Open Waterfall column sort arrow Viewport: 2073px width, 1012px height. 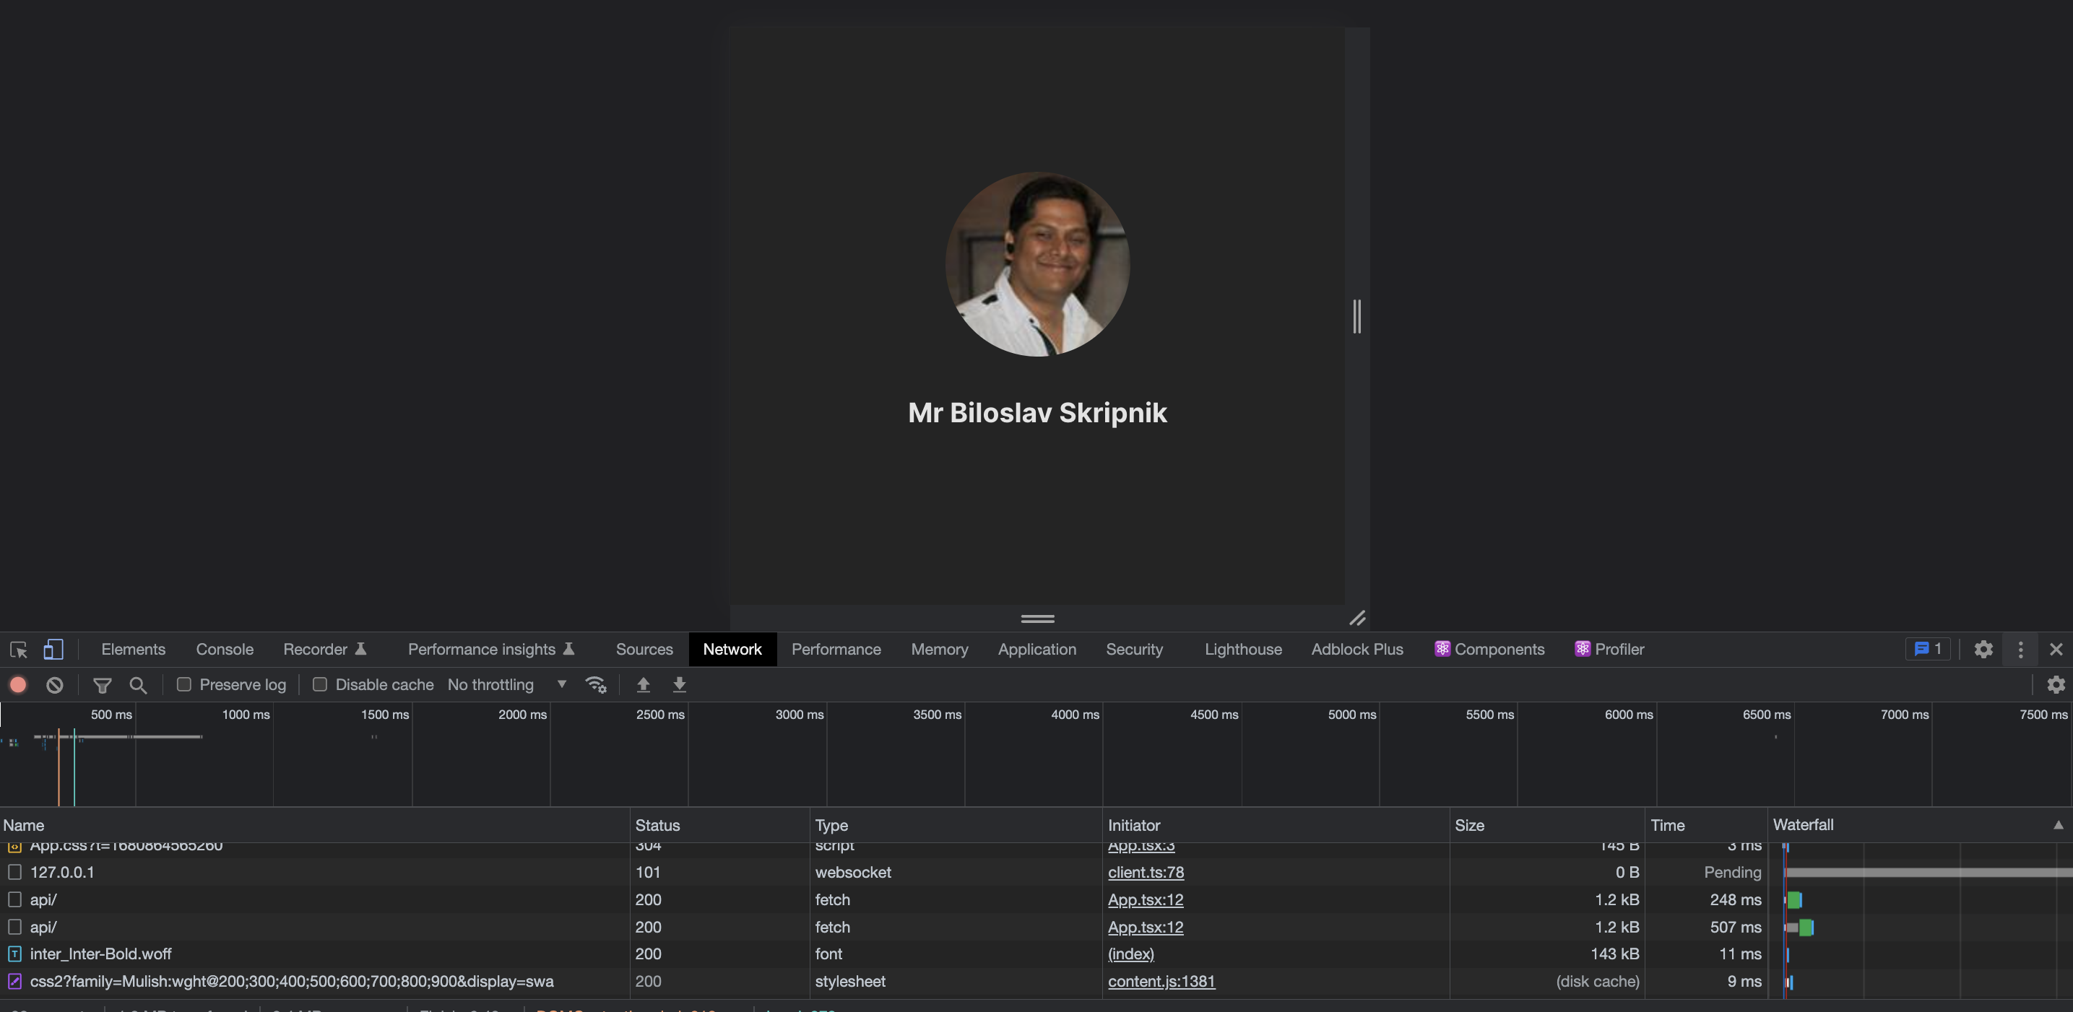coord(2059,824)
